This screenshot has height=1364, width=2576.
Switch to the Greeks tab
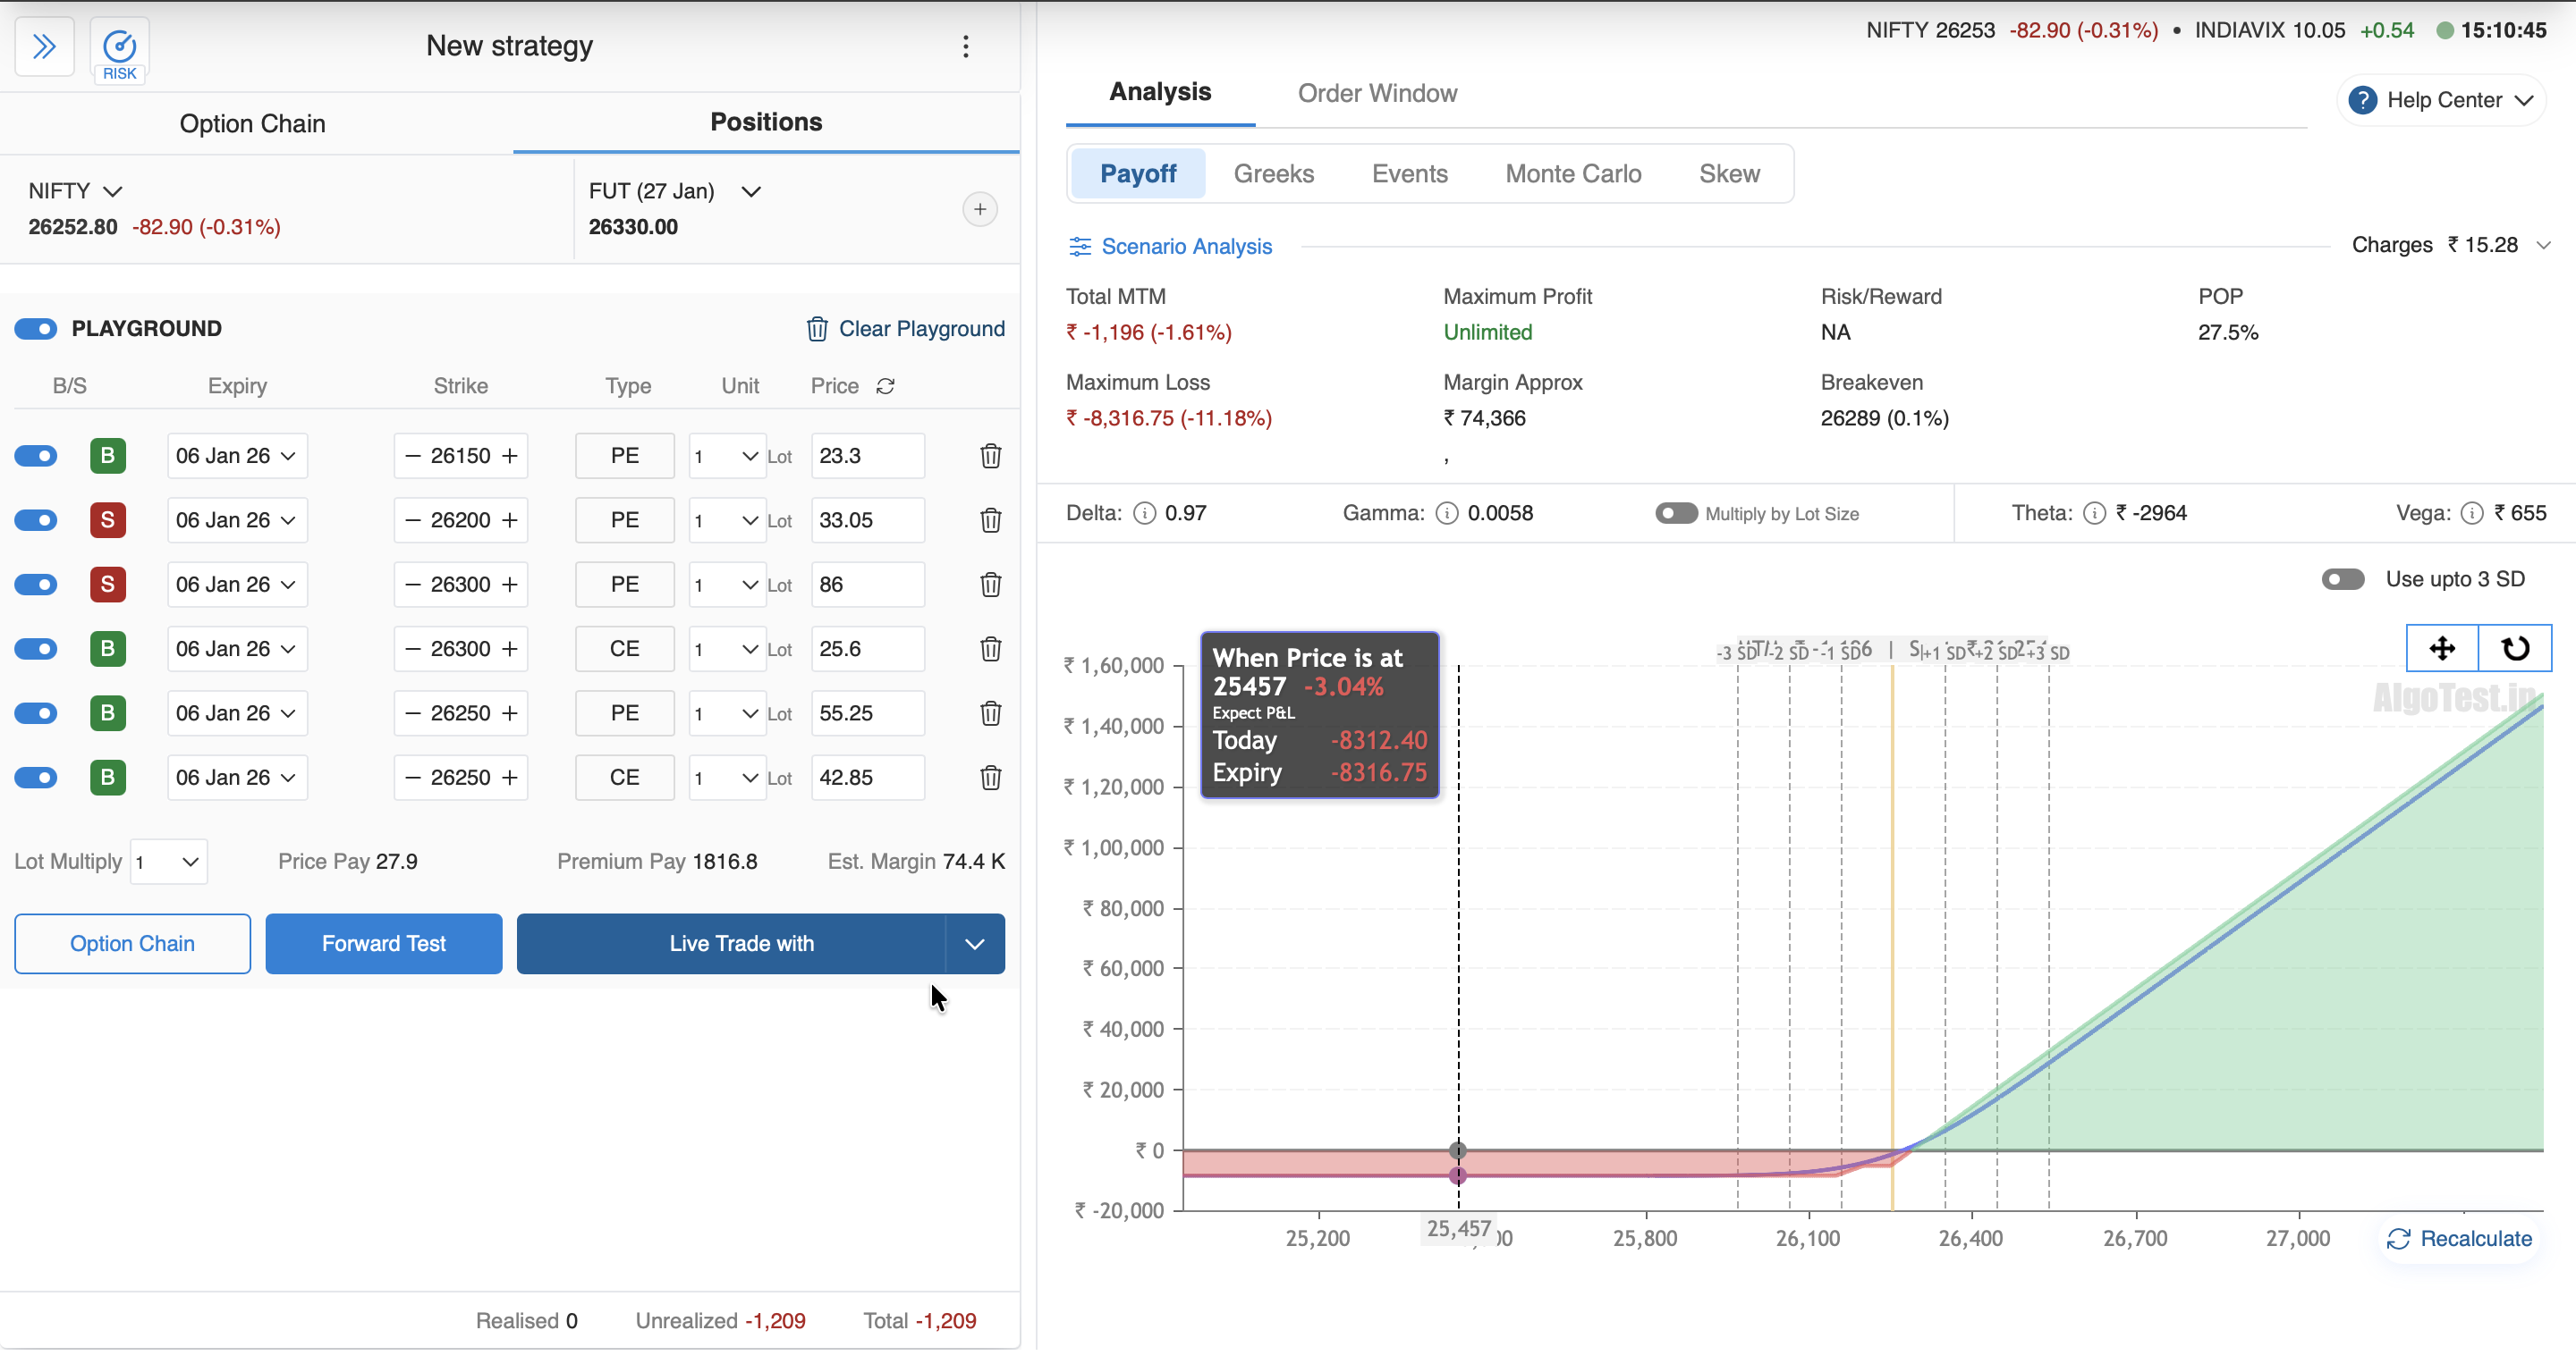1273,174
